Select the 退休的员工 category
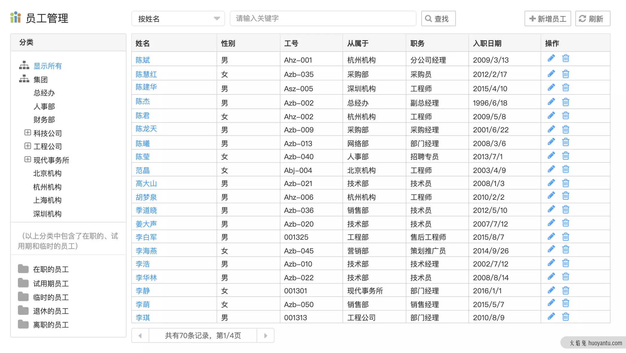 coord(51,311)
